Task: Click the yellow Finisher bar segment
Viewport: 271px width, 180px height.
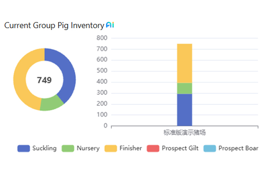Action: click(x=184, y=63)
